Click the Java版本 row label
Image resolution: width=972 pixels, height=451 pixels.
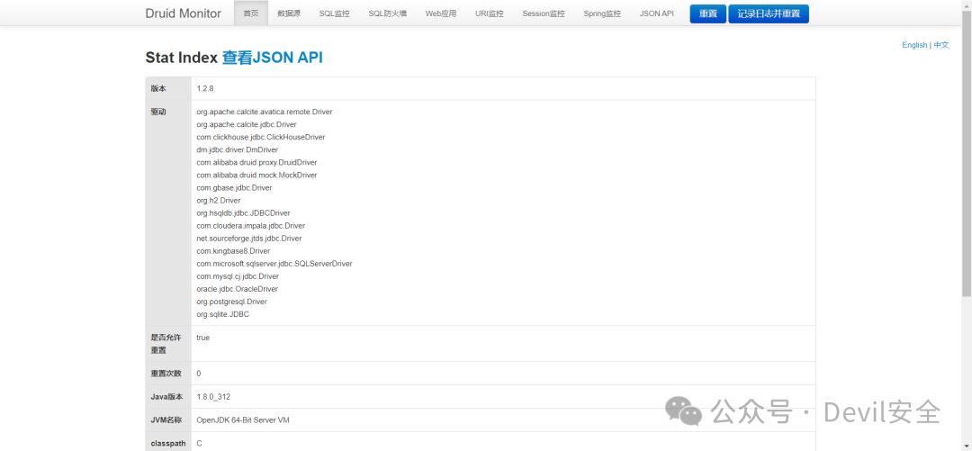(166, 397)
